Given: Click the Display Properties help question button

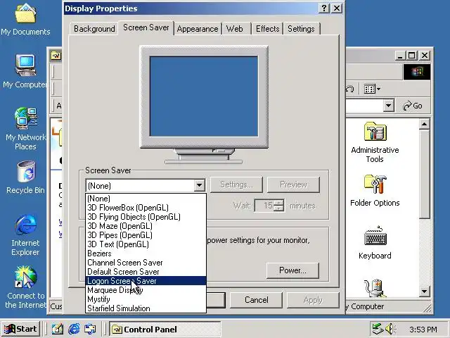Looking at the screenshot, I should 324,8.
